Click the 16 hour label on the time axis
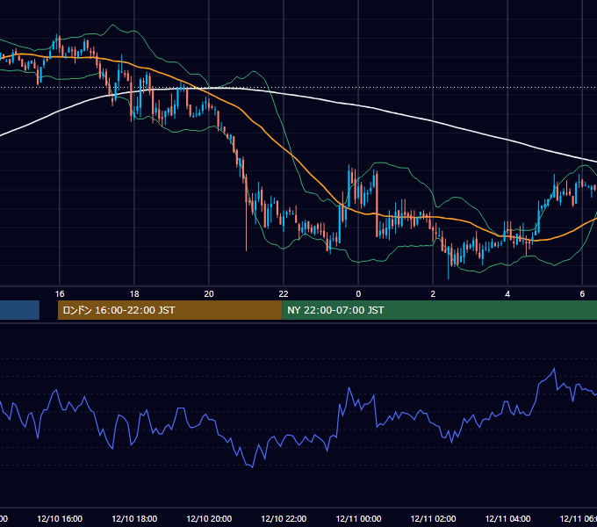The width and height of the screenshot is (597, 527). pyautogui.click(x=60, y=294)
